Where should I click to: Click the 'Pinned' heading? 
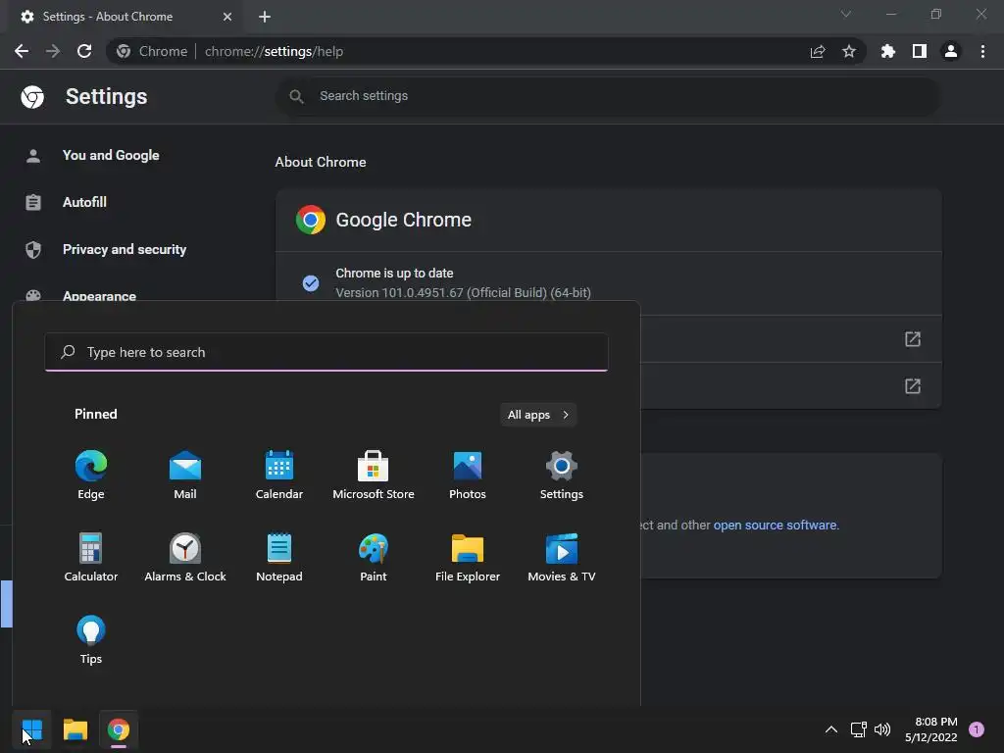[x=96, y=414]
